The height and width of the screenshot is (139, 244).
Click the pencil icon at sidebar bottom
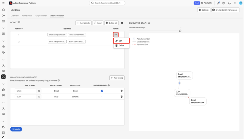pos(3,137)
